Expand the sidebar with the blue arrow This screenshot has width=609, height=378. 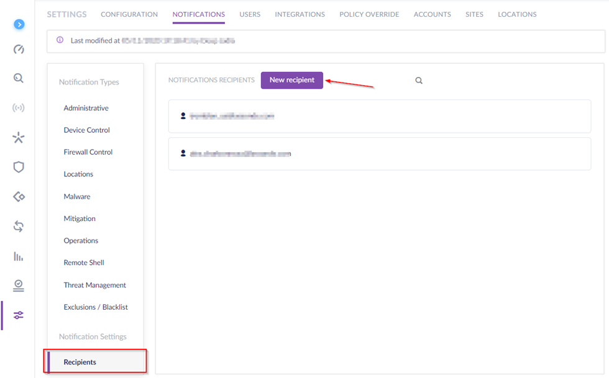coord(19,24)
